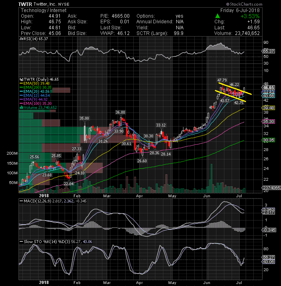Click the RSI(14) 65.37 panel label

tap(35, 39)
